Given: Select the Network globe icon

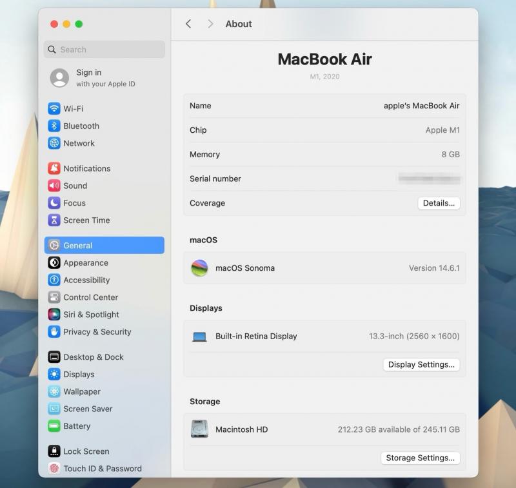Looking at the screenshot, I should pyautogui.click(x=54, y=143).
